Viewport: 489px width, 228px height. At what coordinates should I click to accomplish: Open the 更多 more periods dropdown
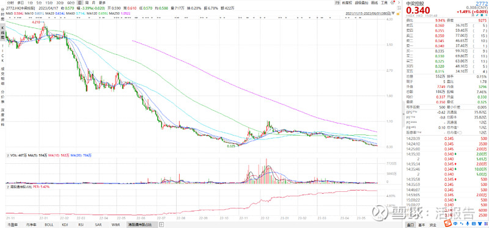(x=102, y=2)
